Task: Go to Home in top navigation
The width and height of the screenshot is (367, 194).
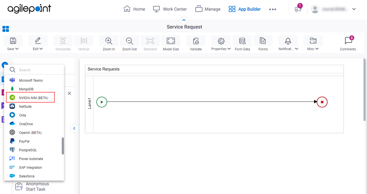Action: point(134,9)
